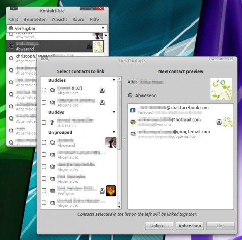Click the down arrow of the Link Contacts list scrollbar

pyautogui.click(x=119, y=207)
